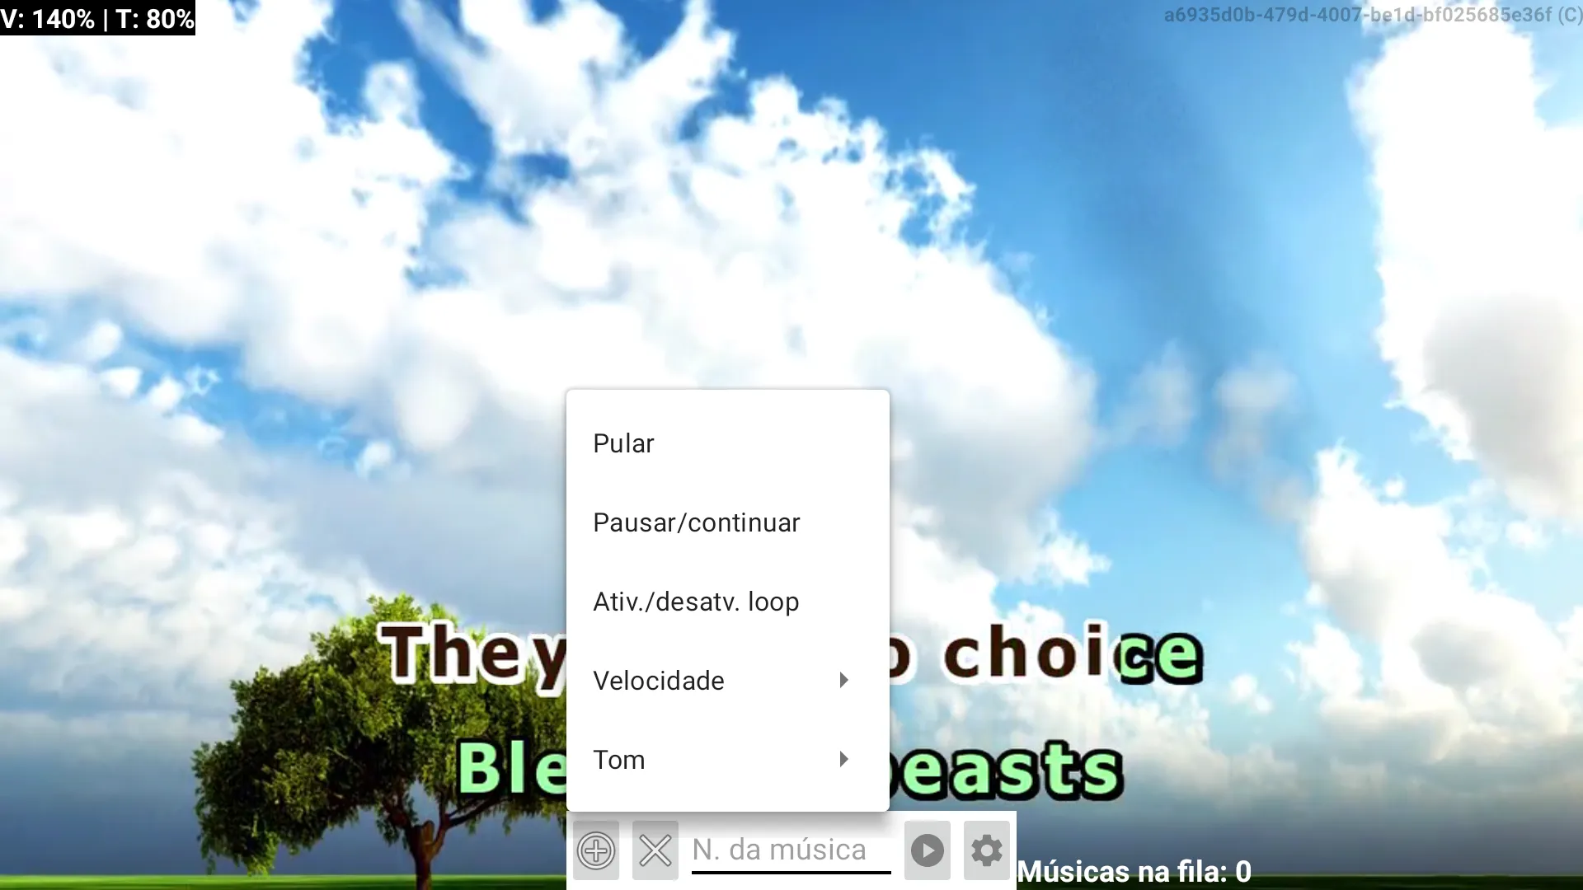Viewport: 1583px width, 890px height.
Task: Click the add music to queue icon
Action: tap(596, 850)
